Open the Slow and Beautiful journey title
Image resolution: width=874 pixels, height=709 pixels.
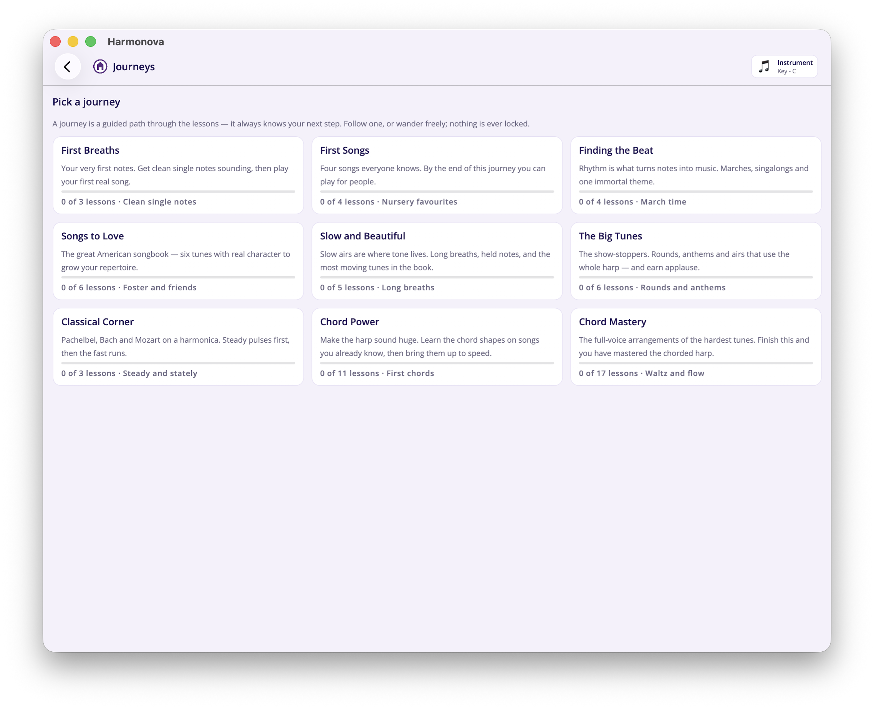click(363, 236)
